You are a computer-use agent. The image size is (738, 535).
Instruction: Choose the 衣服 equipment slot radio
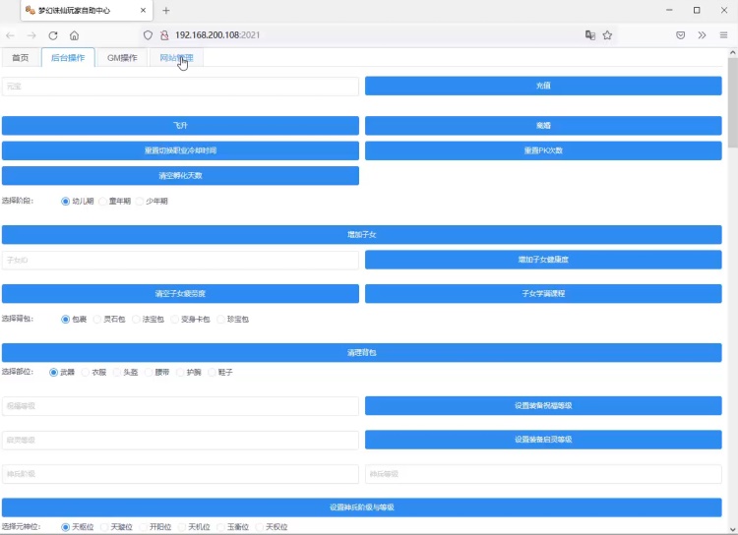pyautogui.click(x=86, y=372)
